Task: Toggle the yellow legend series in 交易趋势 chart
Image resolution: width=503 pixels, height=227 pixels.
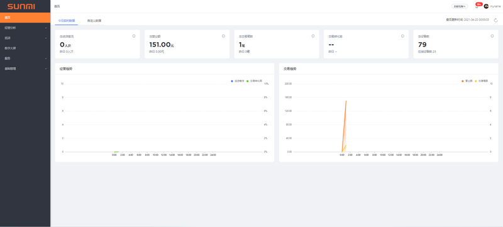Action: (x=481, y=81)
